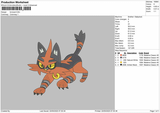Click the Stitches value 16964
160x113 pixels.
(156, 2)
